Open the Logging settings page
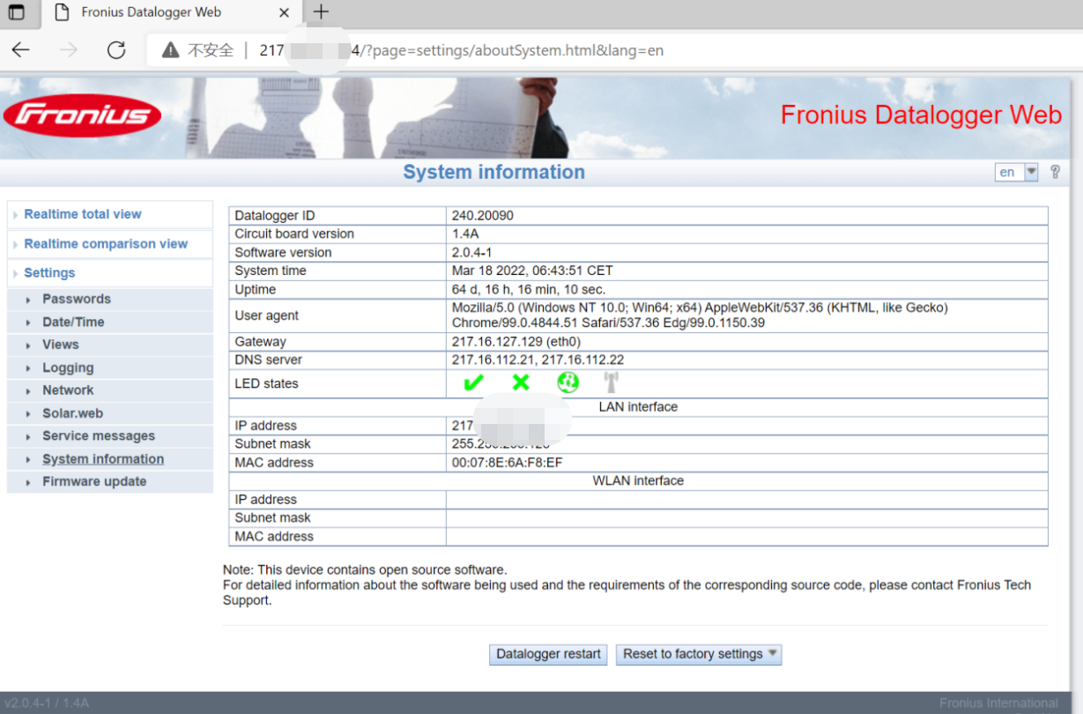 68,368
